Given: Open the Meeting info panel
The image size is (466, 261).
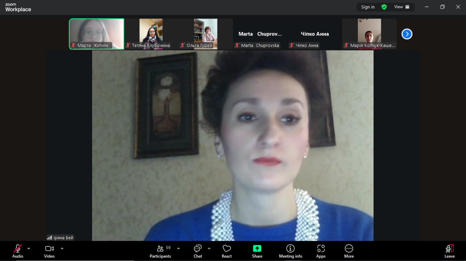Looking at the screenshot, I should pyautogui.click(x=290, y=251).
